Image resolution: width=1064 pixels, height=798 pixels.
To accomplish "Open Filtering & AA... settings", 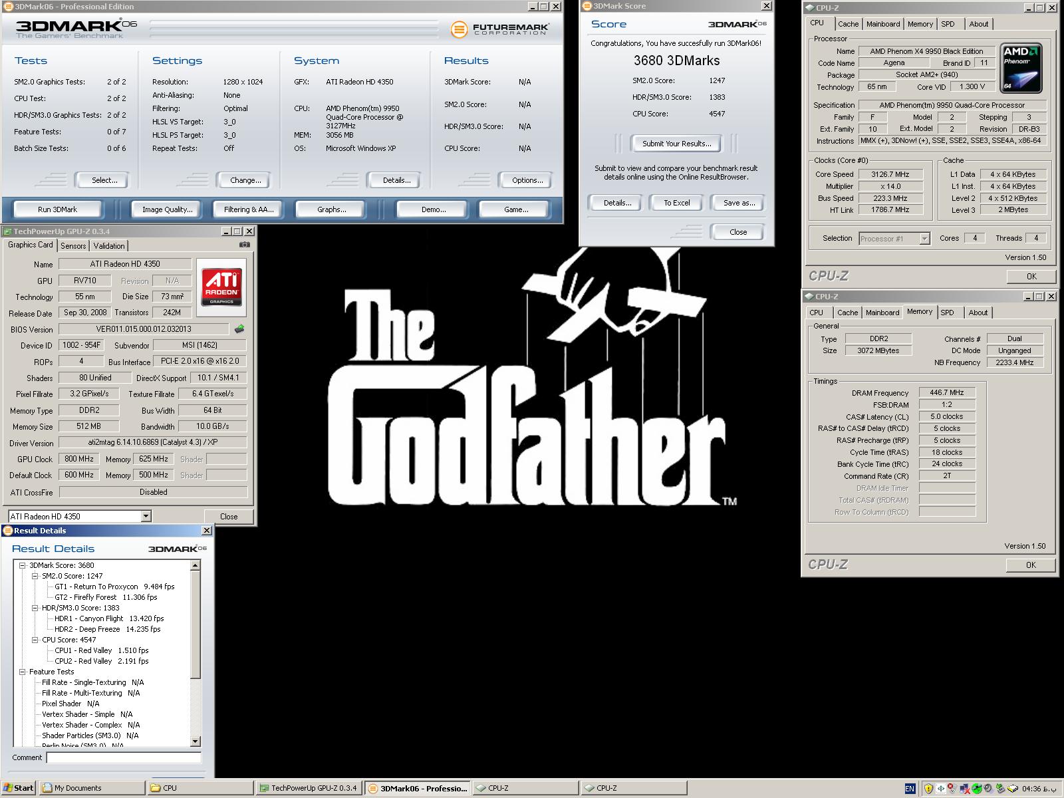I will click(248, 209).
